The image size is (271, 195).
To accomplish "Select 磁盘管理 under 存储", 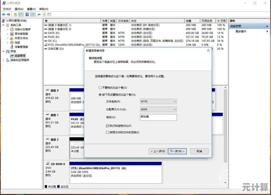I will (20, 56).
